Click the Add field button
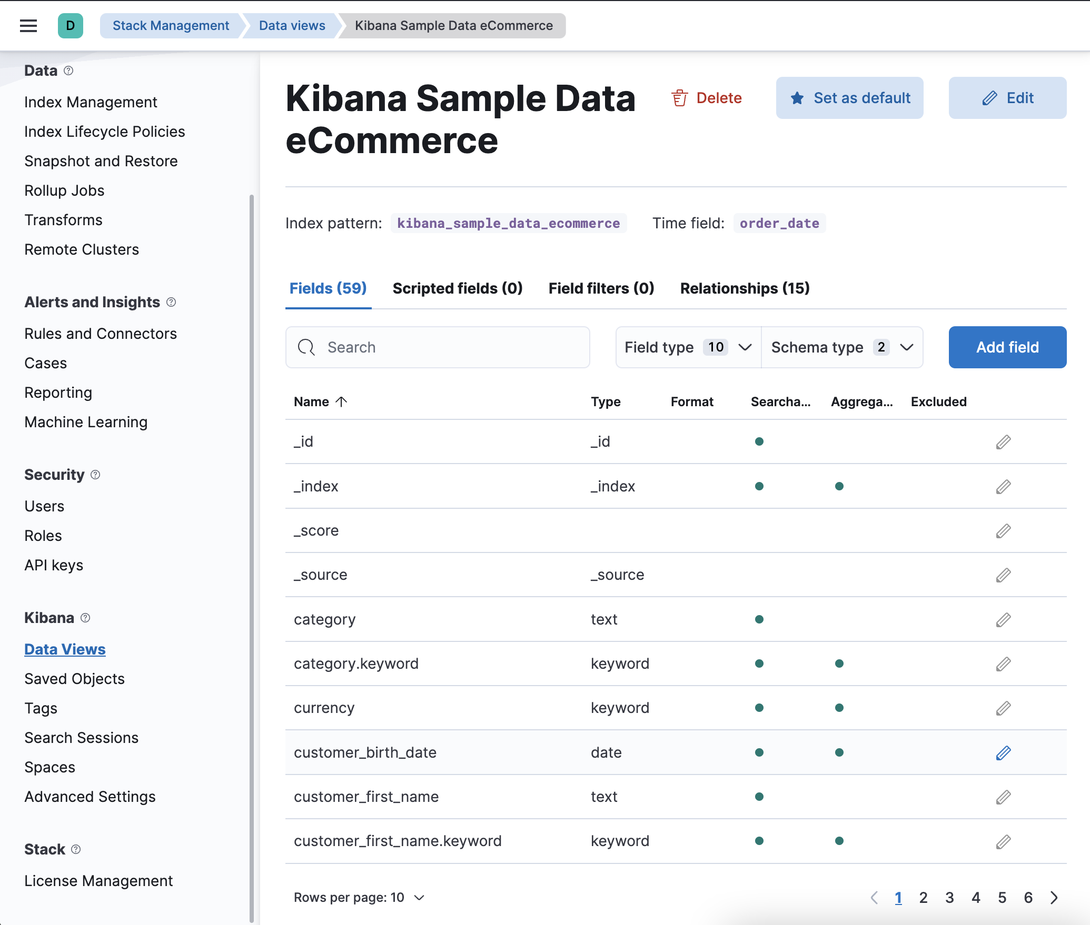Image resolution: width=1090 pixels, height=925 pixels. point(1007,347)
